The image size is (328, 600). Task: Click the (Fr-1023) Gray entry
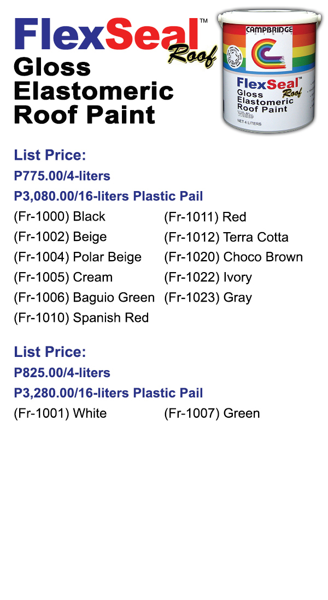[208, 298]
